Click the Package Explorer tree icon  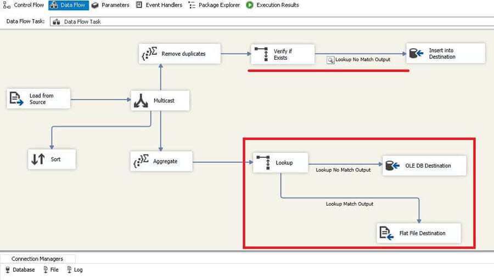click(192, 5)
